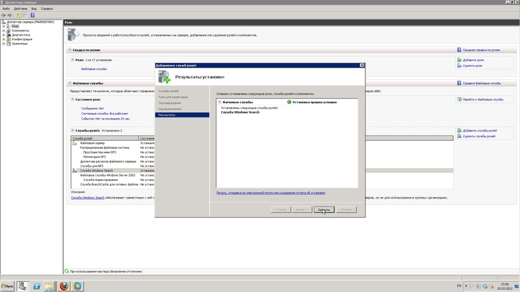Viewport: 520px width, 292px height.
Task: Launch Firefox from the taskbar
Action: [x=64, y=286]
